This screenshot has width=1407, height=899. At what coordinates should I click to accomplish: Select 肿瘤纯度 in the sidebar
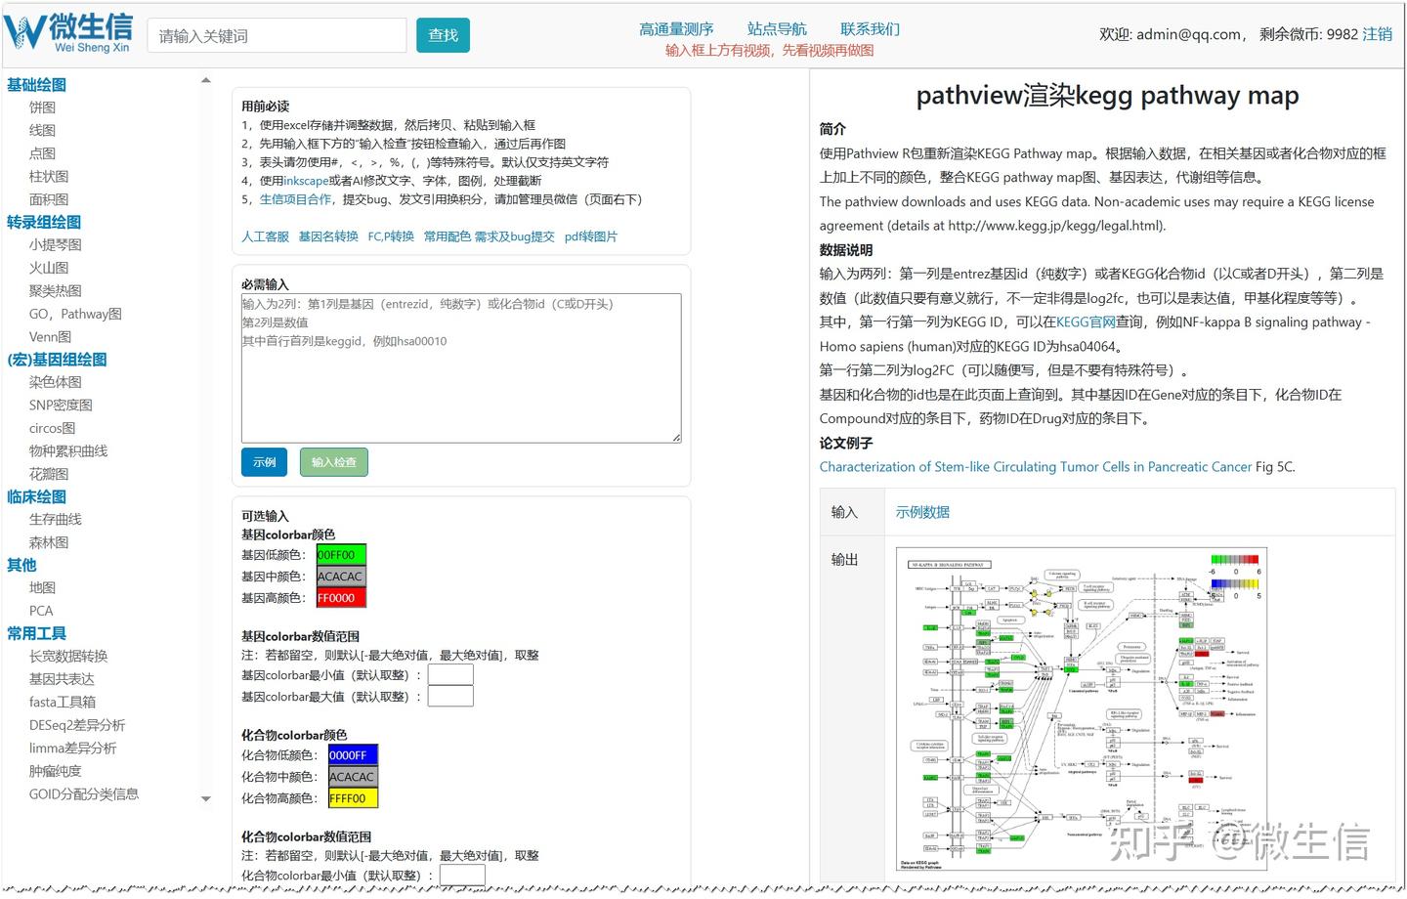(56, 771)
